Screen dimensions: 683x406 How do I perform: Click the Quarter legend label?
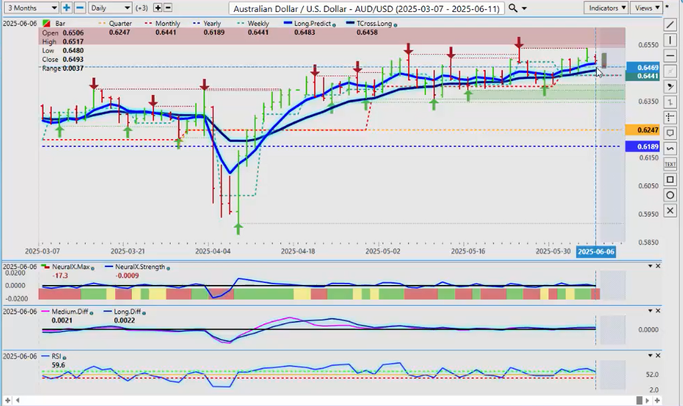(x=120, y=23)
